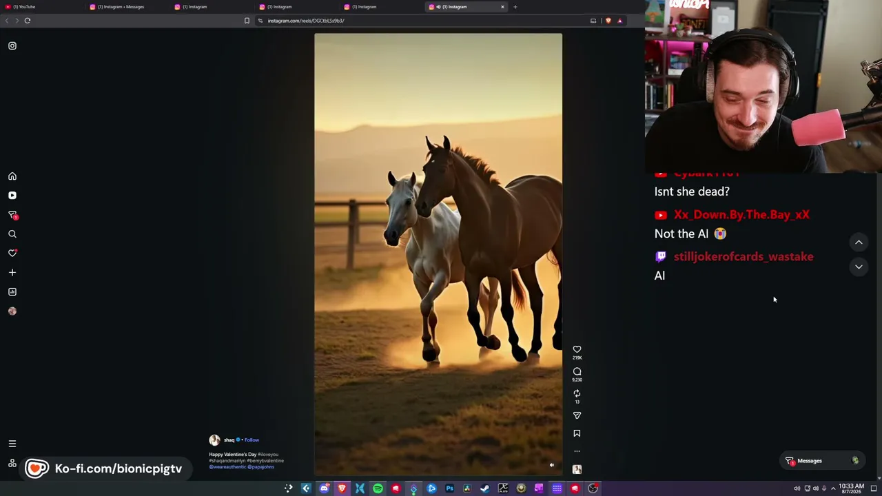The height and width of the screenshot is (496, 882).
Task: Open Brave browser from the taskbar
Action: click(x=342, y=488)
